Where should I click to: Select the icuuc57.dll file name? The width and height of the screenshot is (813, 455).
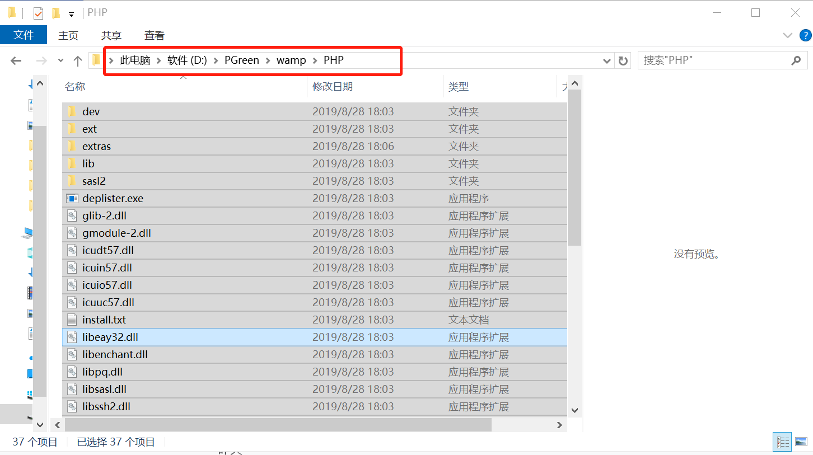[x=108, y=302]
